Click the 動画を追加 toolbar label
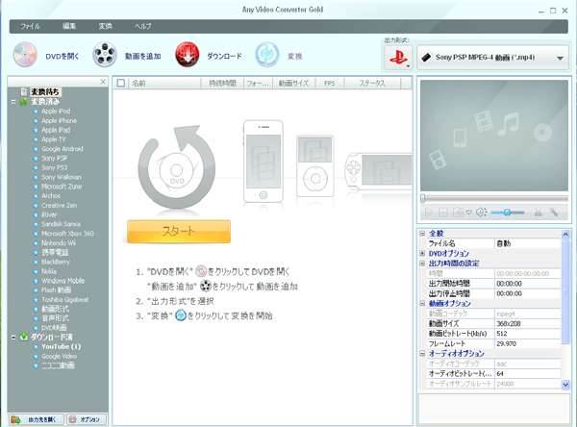The width and height of the screenshot is (577, 427). coord(142,57)
